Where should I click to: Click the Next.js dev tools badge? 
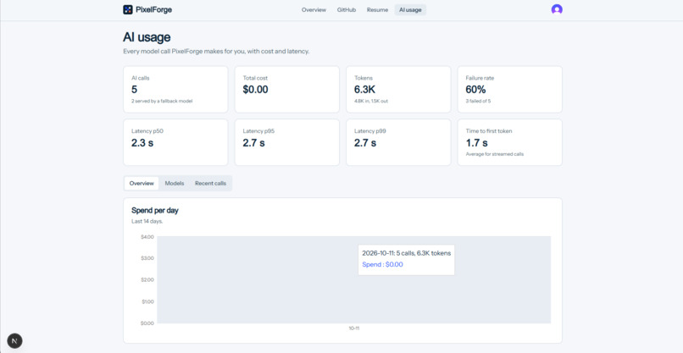point(14,341)
